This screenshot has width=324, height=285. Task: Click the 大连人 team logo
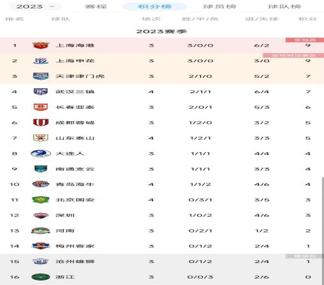[x=41, y=154]
